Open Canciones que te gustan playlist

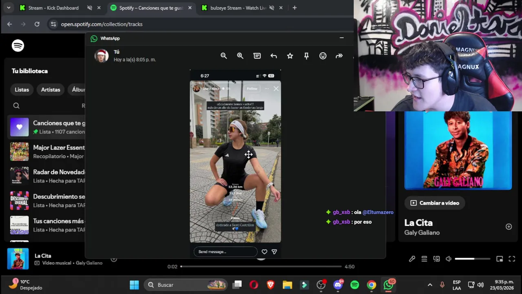47,127
